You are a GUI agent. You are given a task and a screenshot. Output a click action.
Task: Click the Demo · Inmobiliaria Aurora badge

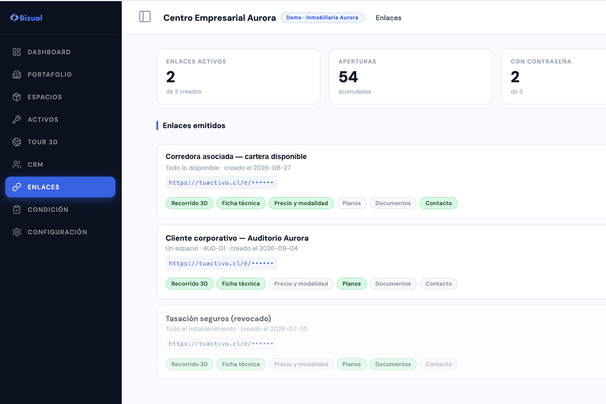click(x=322, y=18)
